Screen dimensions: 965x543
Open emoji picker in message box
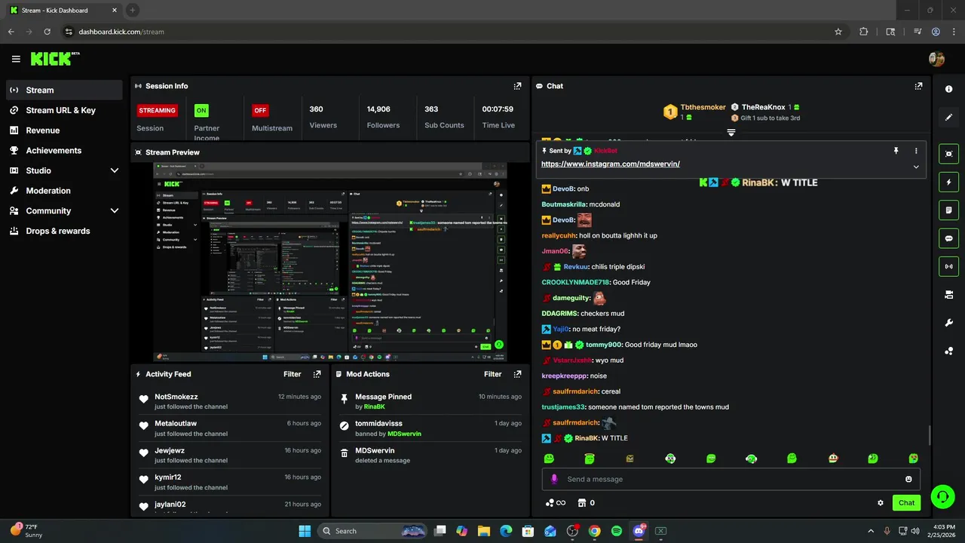click(908, 479)
